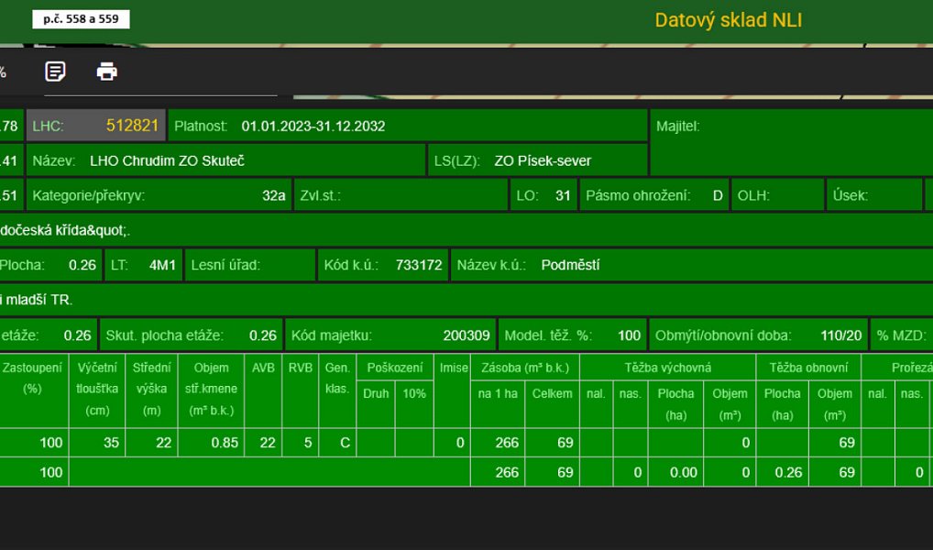Image resolution: width=933 pixels, height=550 pixels.
Task: Click the Kategorie/překryv value 32a
Action: 274,196
